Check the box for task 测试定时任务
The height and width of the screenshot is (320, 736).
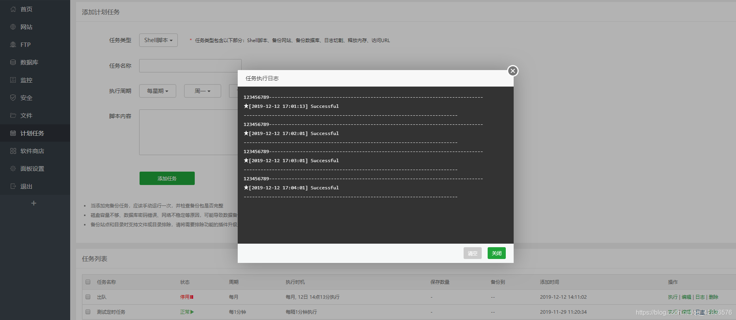(x=88, y=312)
